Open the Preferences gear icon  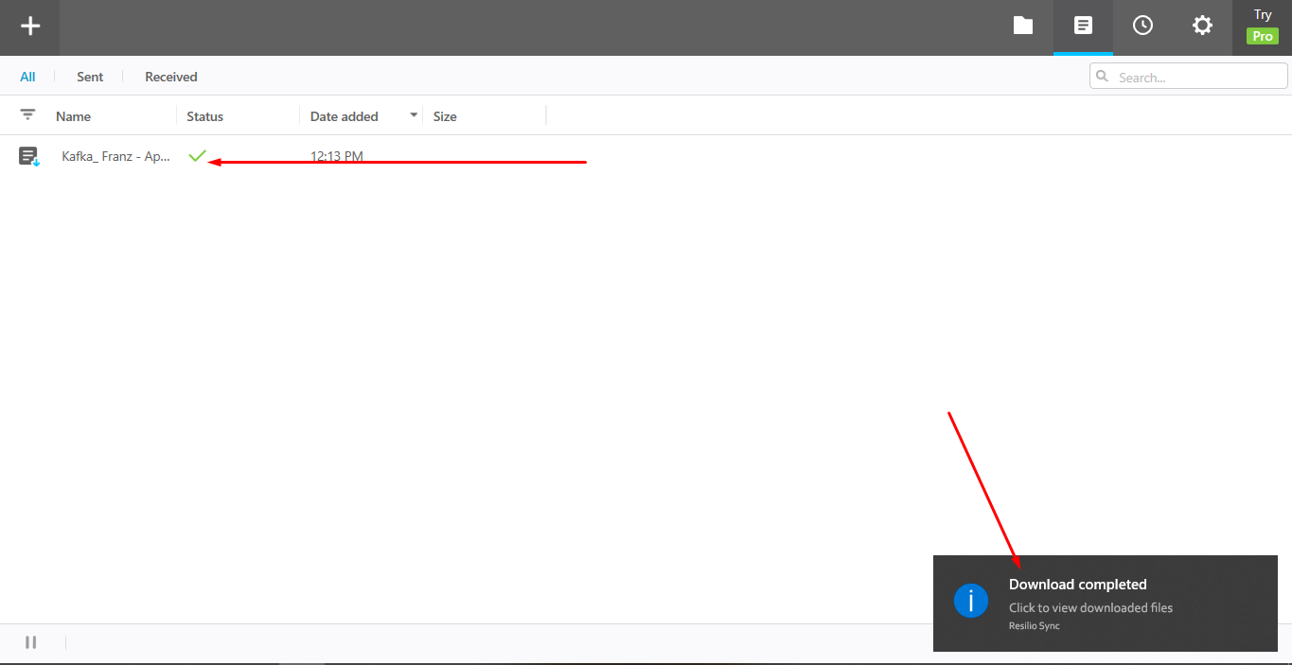tap(1202, 26)
